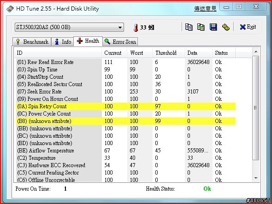272x204 pixels.
Task: Click the blue floppy disk save icon
Action: tap(213, 27)
